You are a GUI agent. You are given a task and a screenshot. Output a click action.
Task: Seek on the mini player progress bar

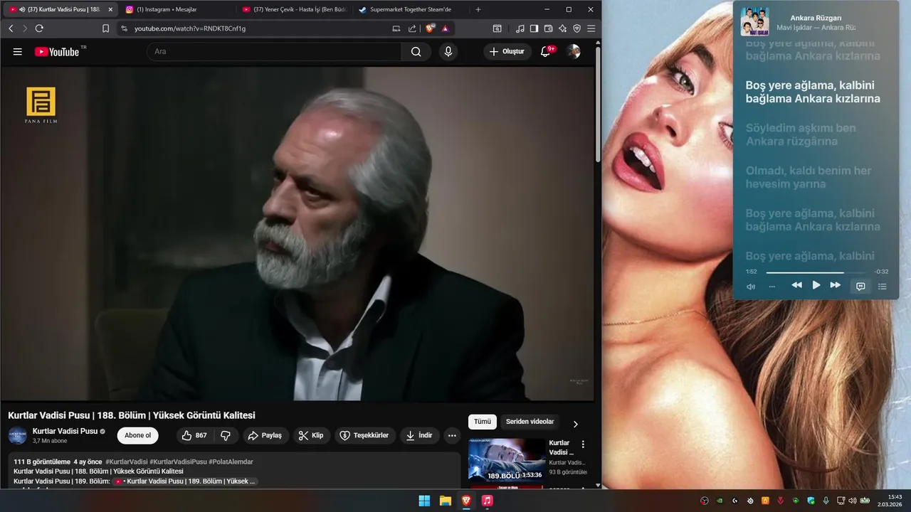click(x=816, y=272)
